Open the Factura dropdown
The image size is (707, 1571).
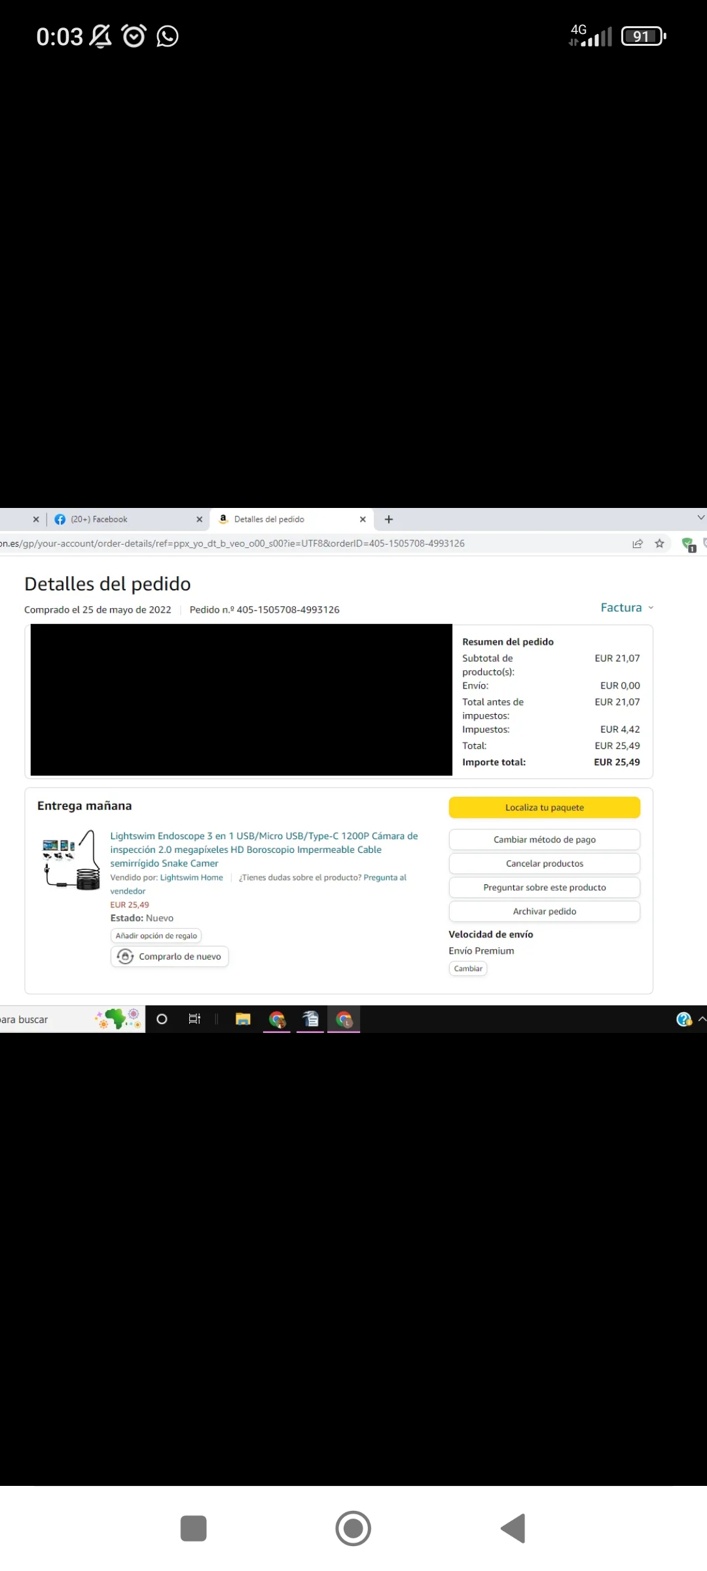(626, 607)
